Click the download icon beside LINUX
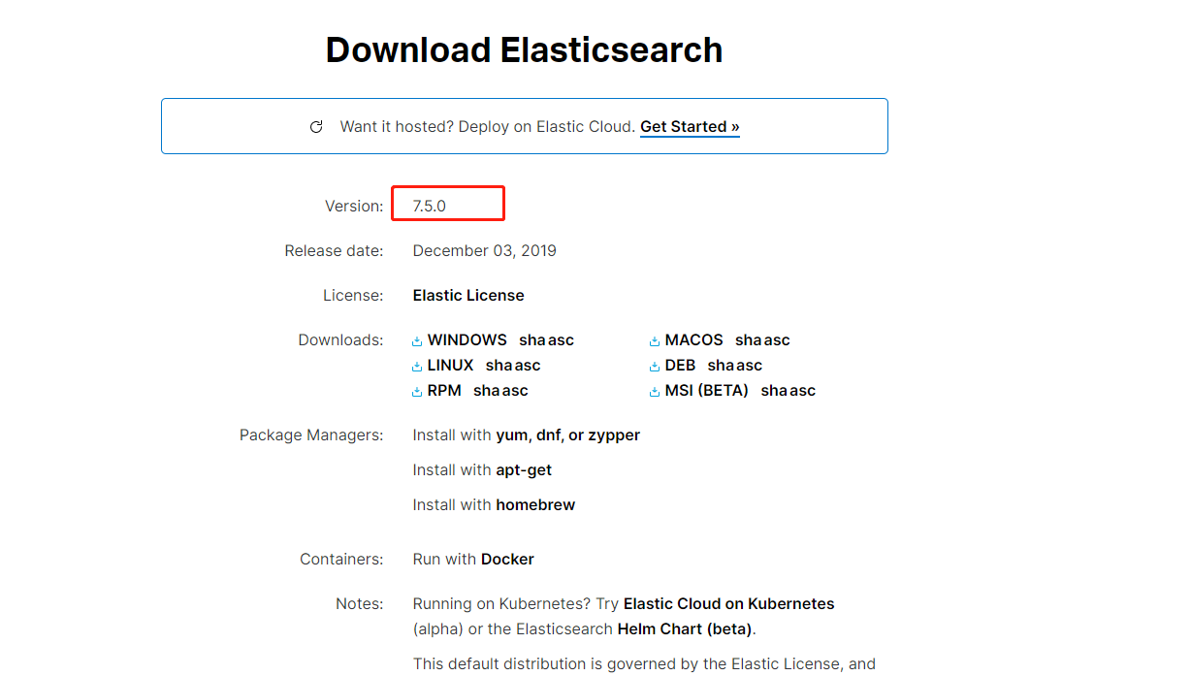This screenshot has width=1191, height=676. tap(417, 367)
